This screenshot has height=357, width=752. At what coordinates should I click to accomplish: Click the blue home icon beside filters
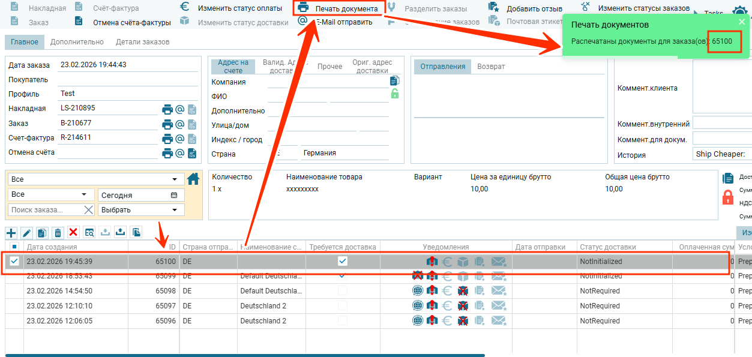[193, 179]
